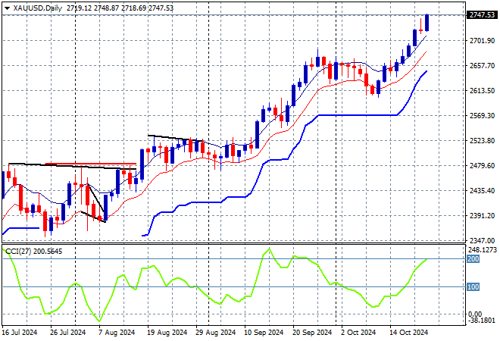Click the XAUUSD,Daily chart title
This screenshot has width=500, height=341.
coord(38,7)
